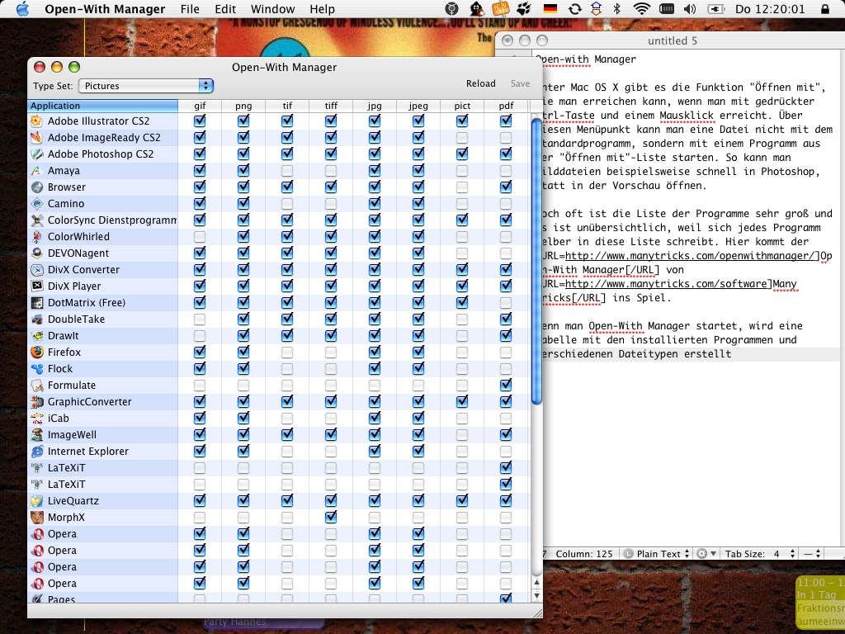Screen dimensions: 845x634
Task: Click the Browser app icon in the list
Action: (x=36, y=187)
